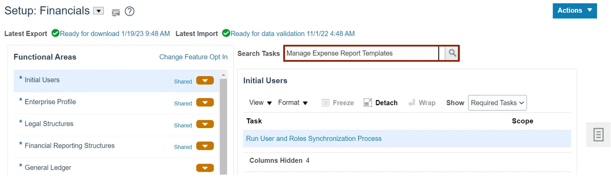Open the Initial Users orange action dropdown
Viewport: 611px width, 178px height.
[205, 81]
